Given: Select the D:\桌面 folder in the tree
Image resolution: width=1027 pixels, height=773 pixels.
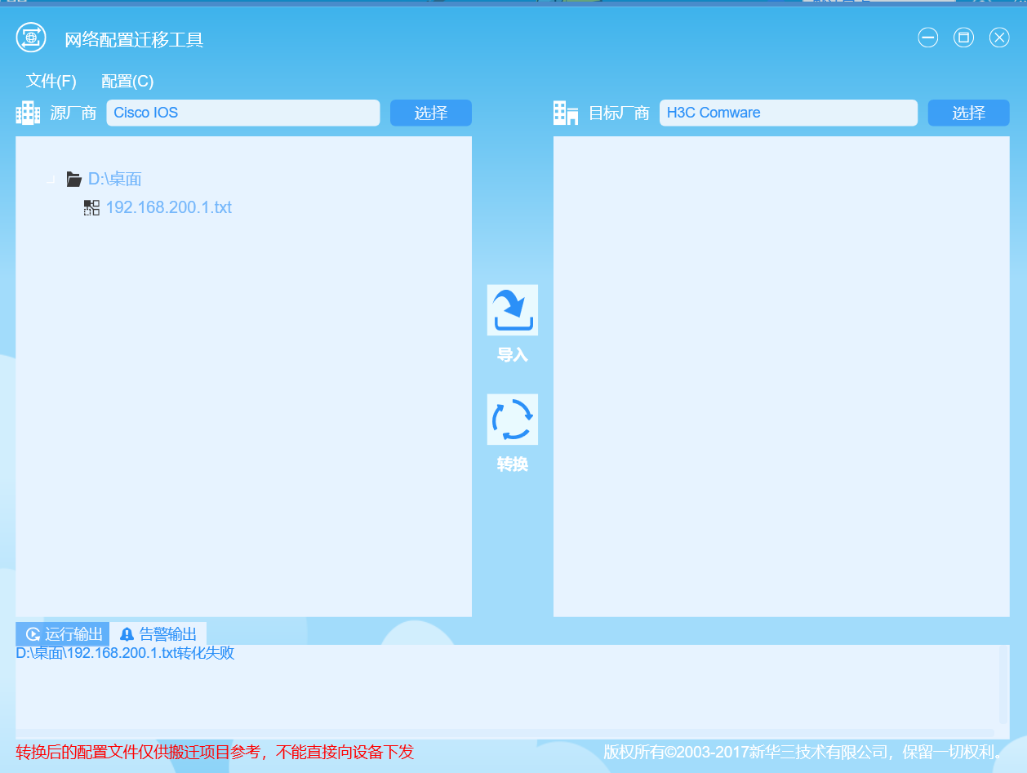Looking at the screenshot, I should (115, 179).
